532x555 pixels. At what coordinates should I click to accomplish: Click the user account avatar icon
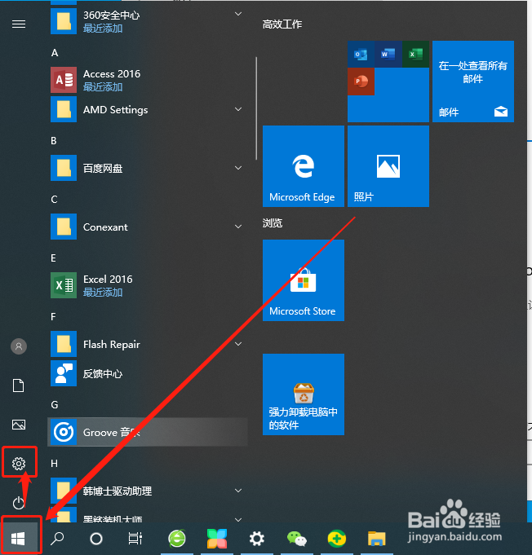point(19,346)
